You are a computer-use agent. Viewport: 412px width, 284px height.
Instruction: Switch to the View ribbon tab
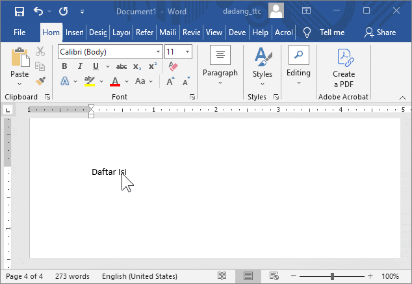[214, 32]
